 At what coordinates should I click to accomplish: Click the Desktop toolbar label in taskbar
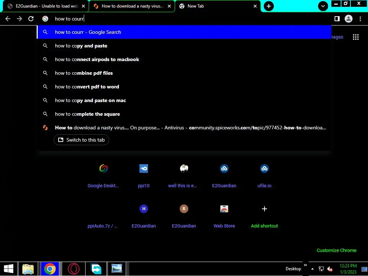(x=293, y=269)
